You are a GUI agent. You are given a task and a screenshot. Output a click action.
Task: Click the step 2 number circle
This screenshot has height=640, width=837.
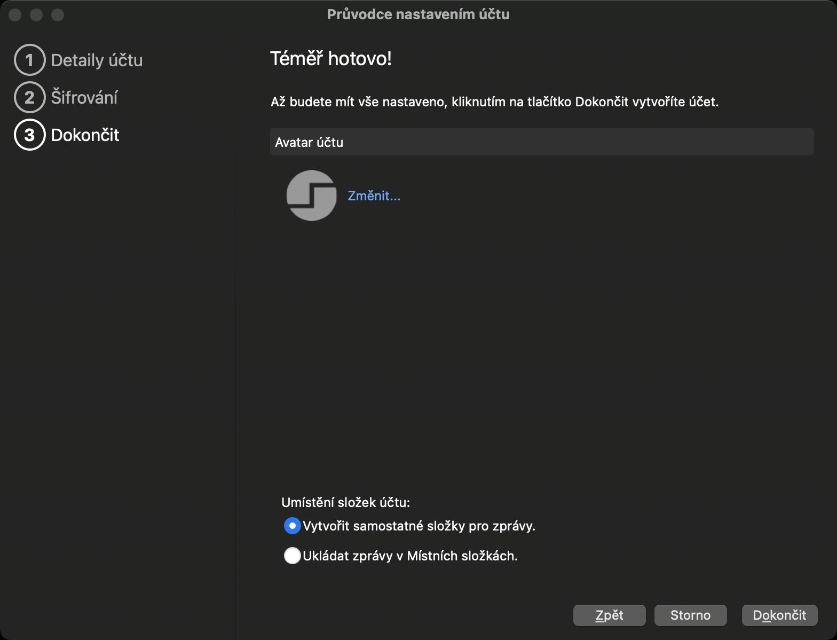29,97
